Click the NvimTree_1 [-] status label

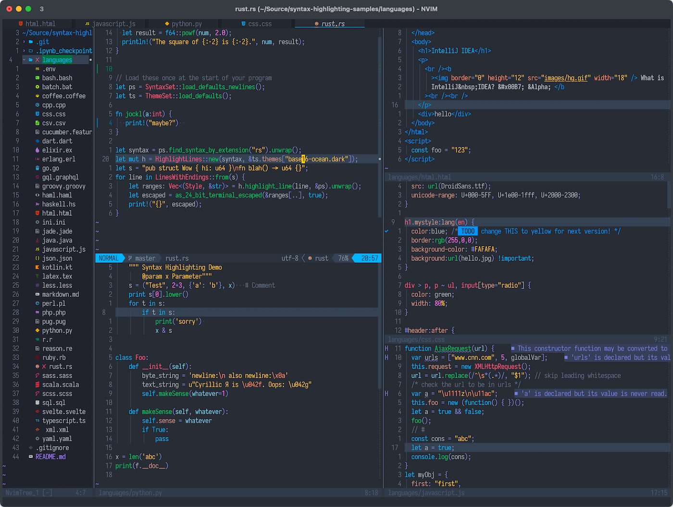click(29, 493)
